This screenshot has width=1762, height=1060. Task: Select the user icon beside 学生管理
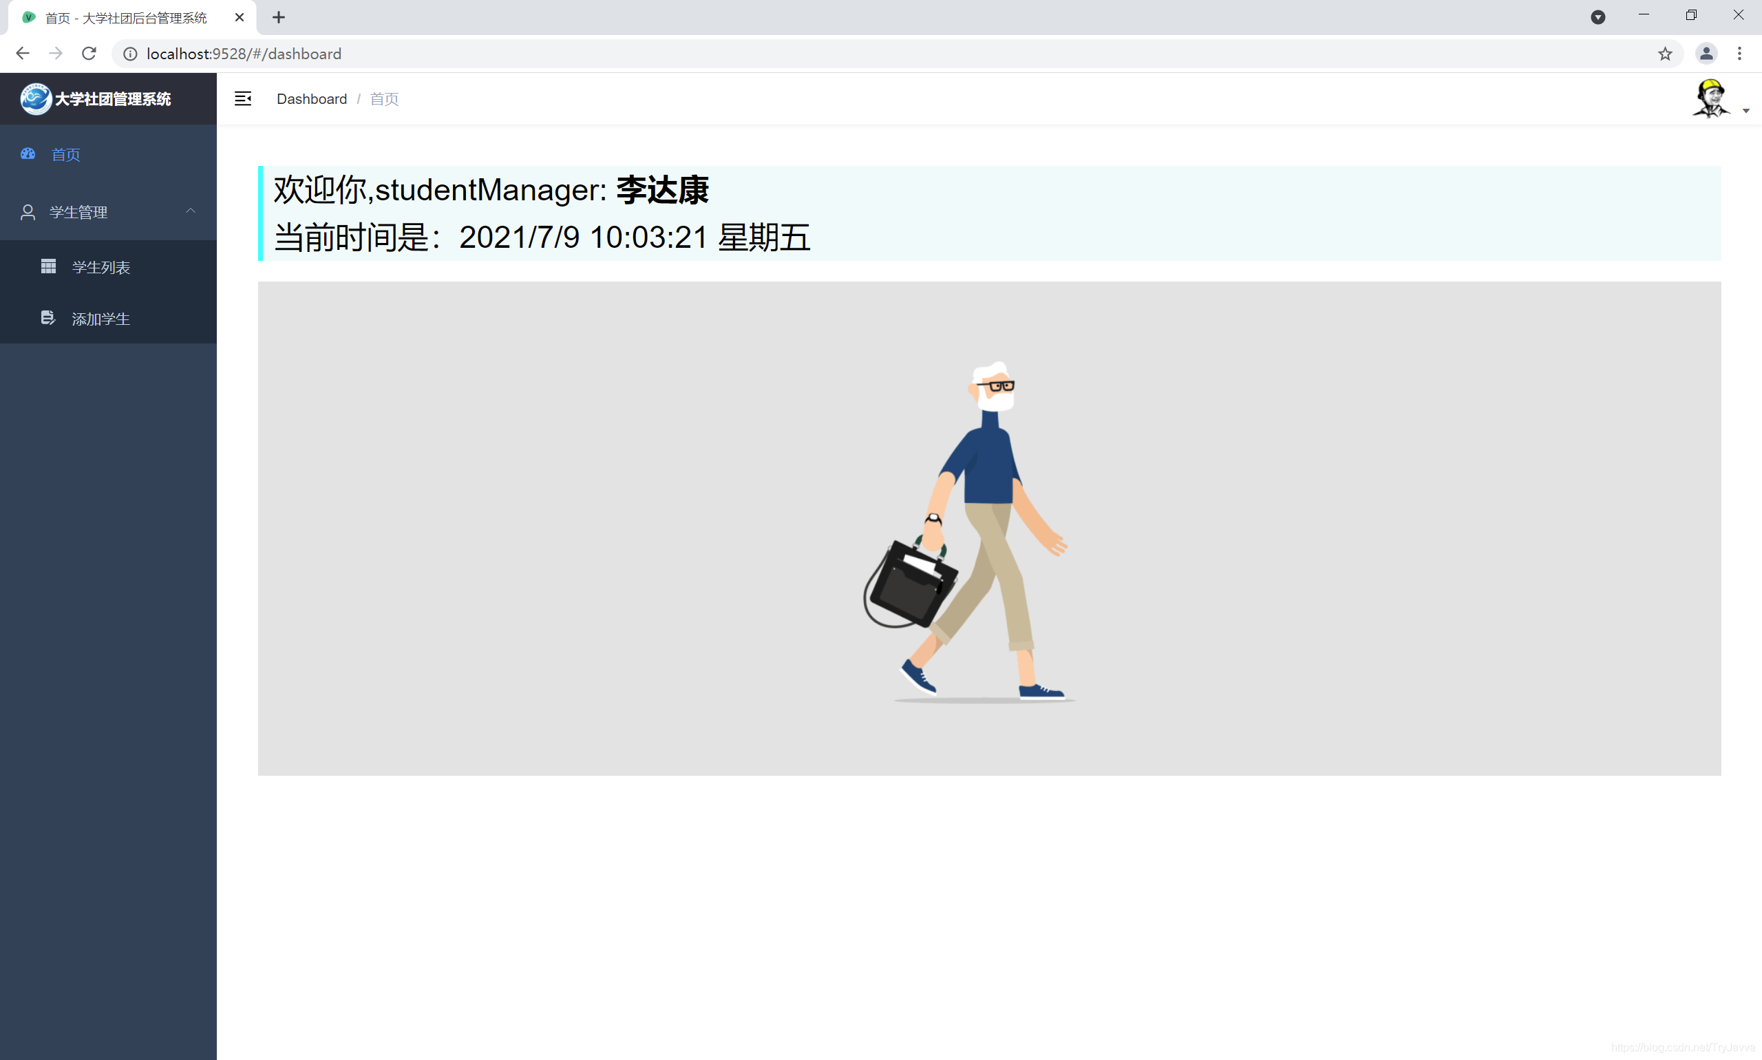click(28, 211)
